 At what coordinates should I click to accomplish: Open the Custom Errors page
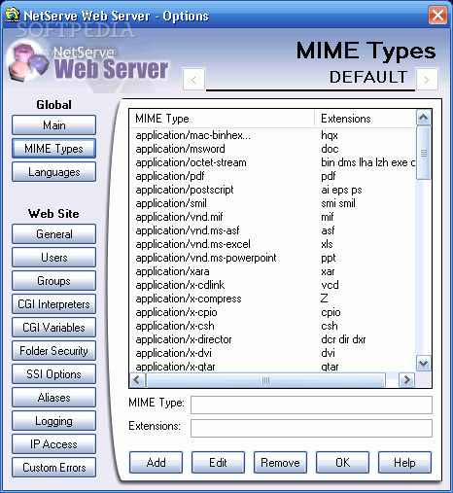coord(54,468)
